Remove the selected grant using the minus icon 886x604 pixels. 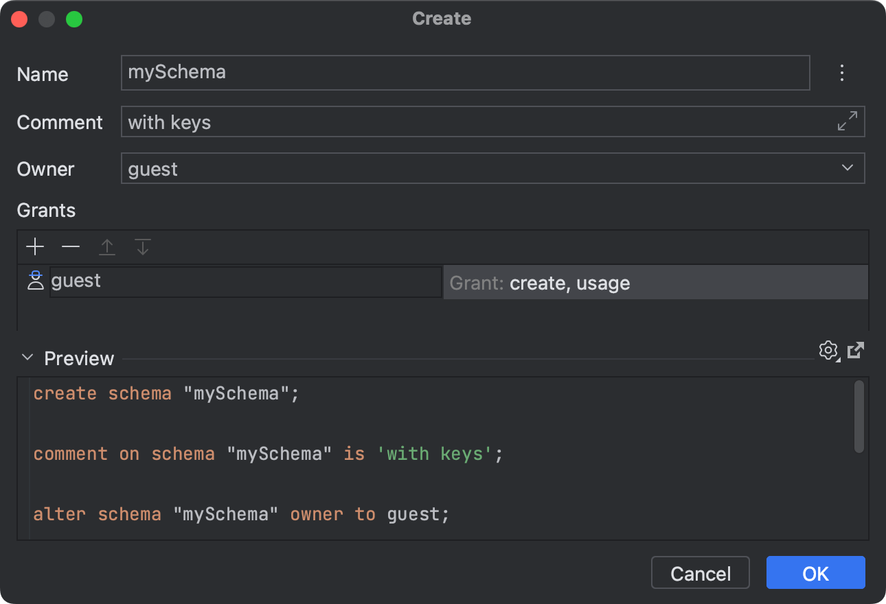70,246
